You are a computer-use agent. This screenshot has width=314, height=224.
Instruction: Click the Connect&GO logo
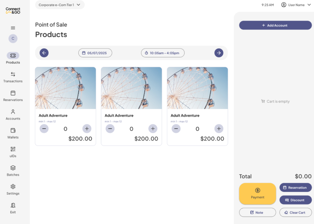pyautogui.click(x=13, y=10)
